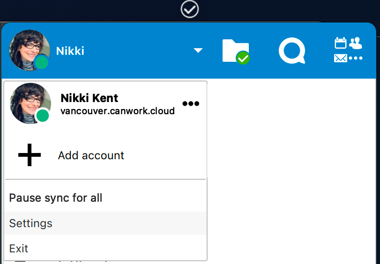Open more apps dots beside envelope icon

coord(356,58)
